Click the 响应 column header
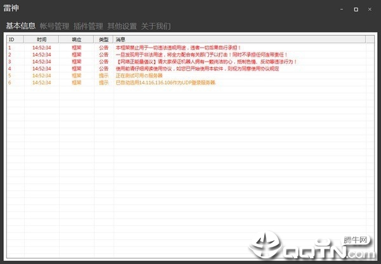381x264 pixels. click(76, 39)
